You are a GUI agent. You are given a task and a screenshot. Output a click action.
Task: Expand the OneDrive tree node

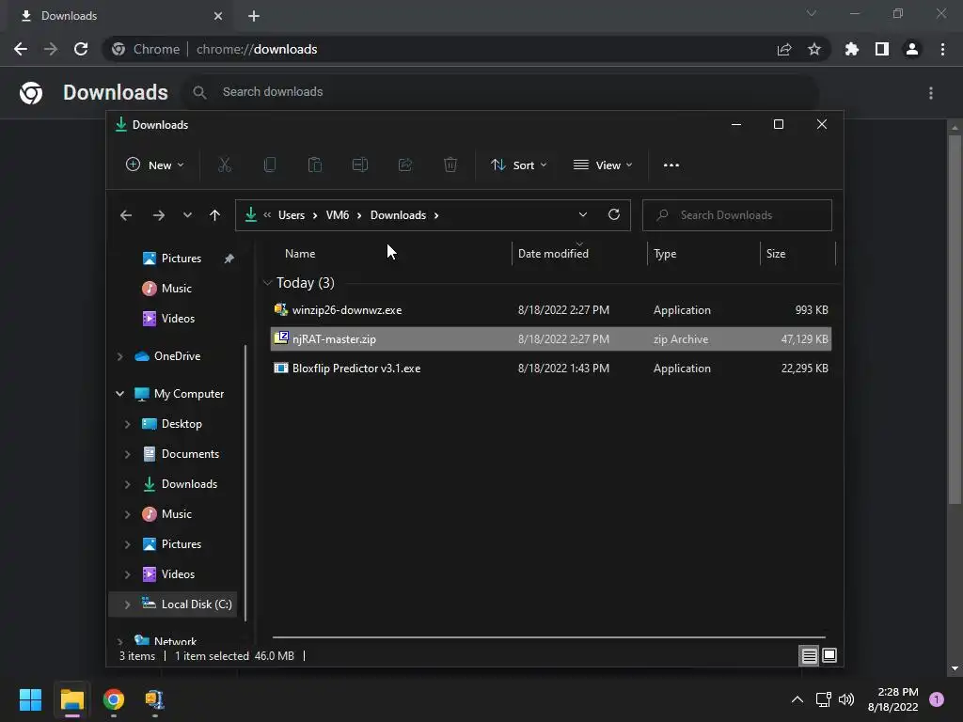(119, 356)
